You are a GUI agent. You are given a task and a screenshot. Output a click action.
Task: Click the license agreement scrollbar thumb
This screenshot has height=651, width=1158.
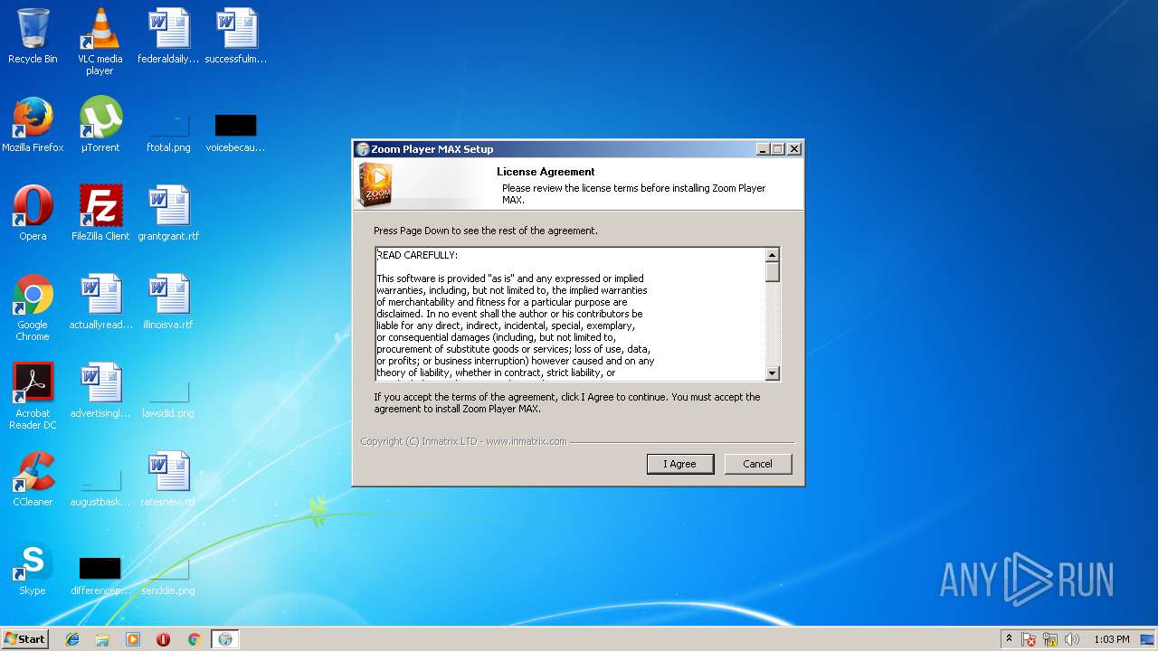pyautogui.click(x=772, y=272)
